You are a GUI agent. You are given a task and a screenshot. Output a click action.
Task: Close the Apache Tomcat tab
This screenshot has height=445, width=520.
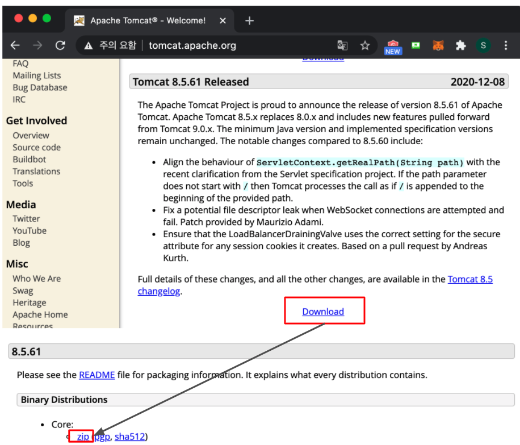pyautogui.click(x=223, y=21)
